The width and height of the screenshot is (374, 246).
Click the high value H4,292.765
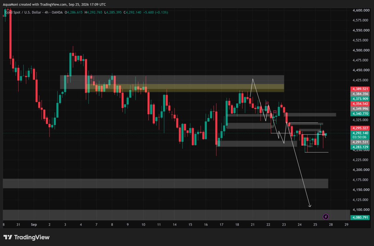point(93,12)
